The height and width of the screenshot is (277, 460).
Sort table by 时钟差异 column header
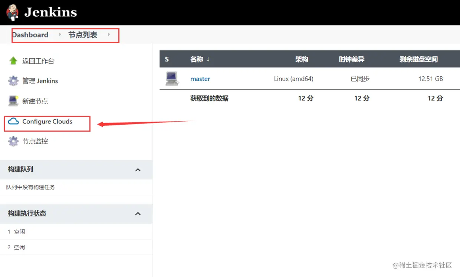(x=352, y=59)
